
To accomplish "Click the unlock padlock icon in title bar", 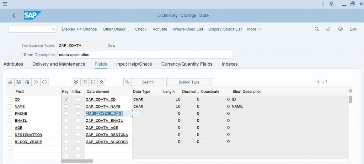I will pos(332,4).
